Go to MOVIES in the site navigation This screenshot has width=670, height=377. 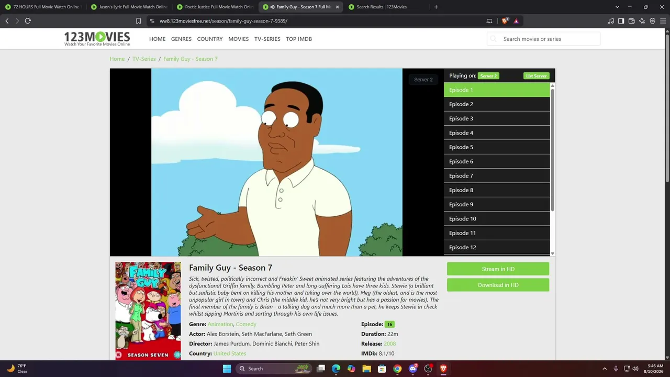(238, 39)
